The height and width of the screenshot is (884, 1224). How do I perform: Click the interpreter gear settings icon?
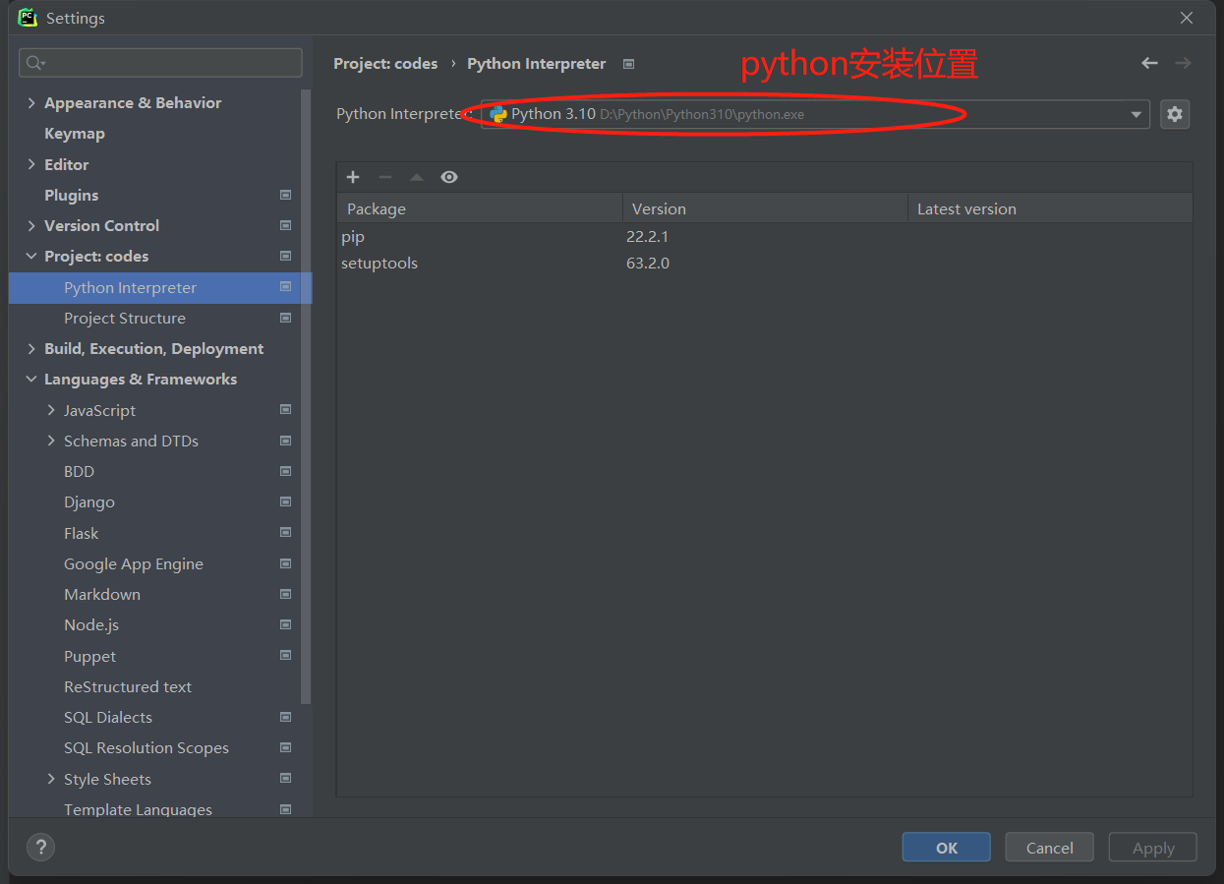[x=1174, y=114]
